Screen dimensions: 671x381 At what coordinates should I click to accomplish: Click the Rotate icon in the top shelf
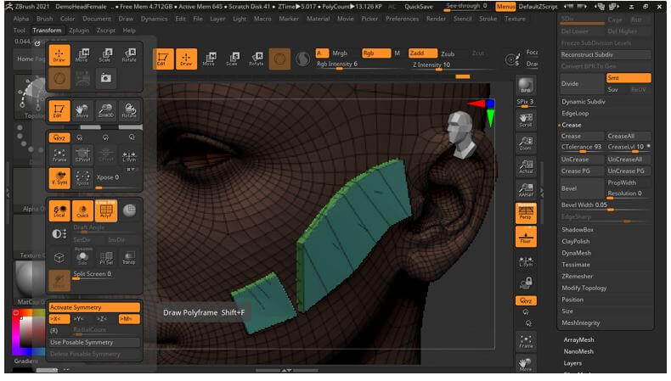tap(257, 59)
